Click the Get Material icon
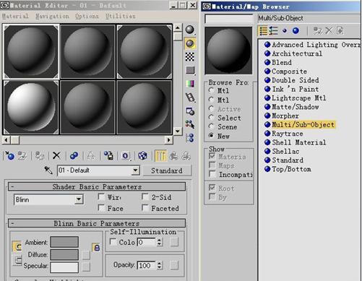Screen dimensions: 362x281 10,156
